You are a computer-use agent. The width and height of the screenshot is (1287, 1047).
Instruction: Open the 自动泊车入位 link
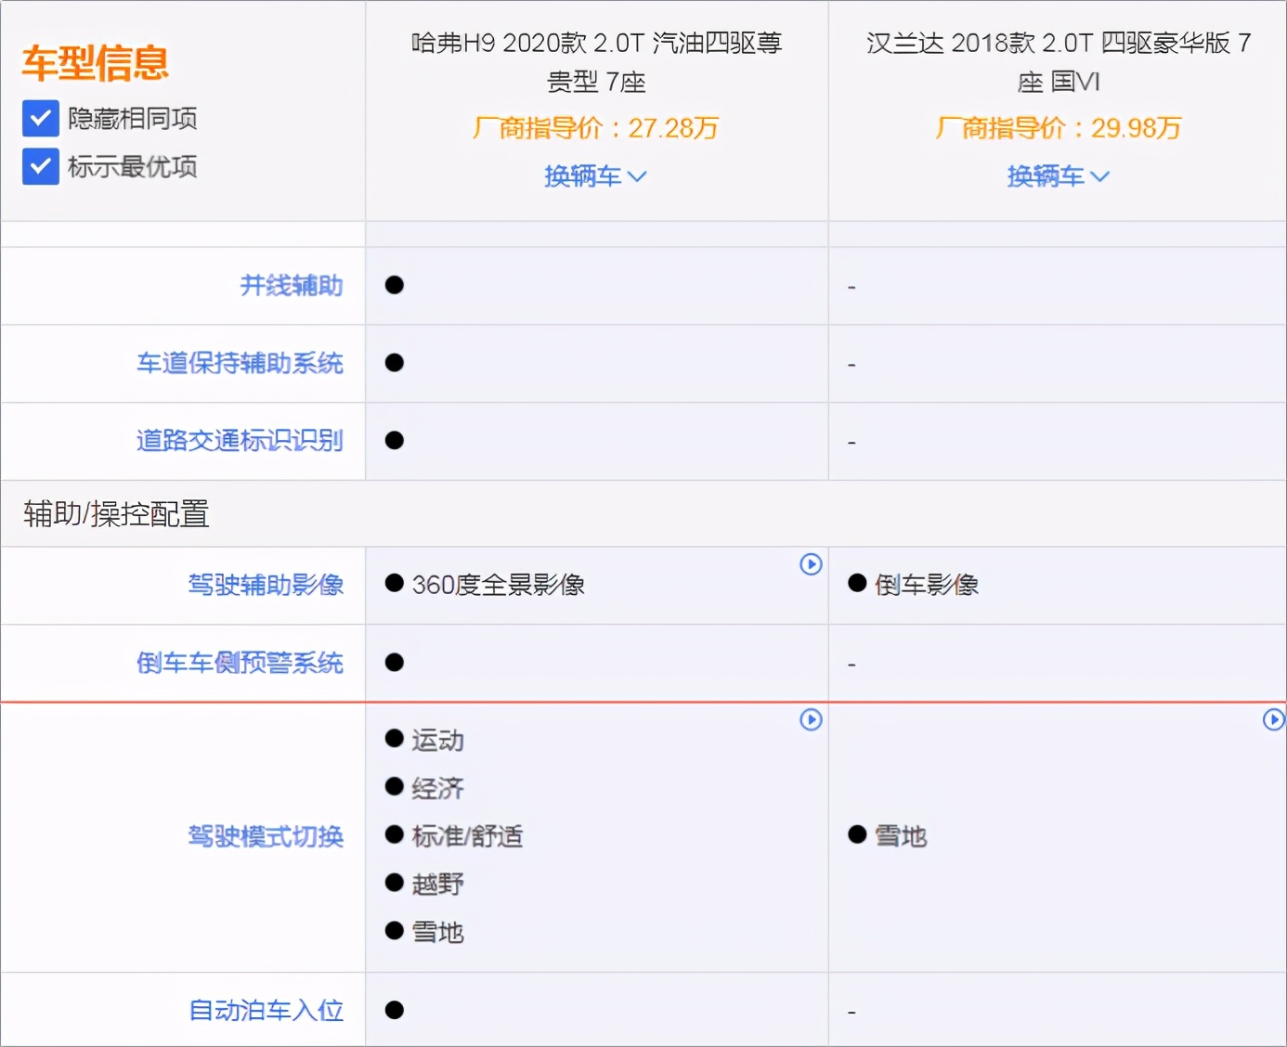[x=266, y=1010]
